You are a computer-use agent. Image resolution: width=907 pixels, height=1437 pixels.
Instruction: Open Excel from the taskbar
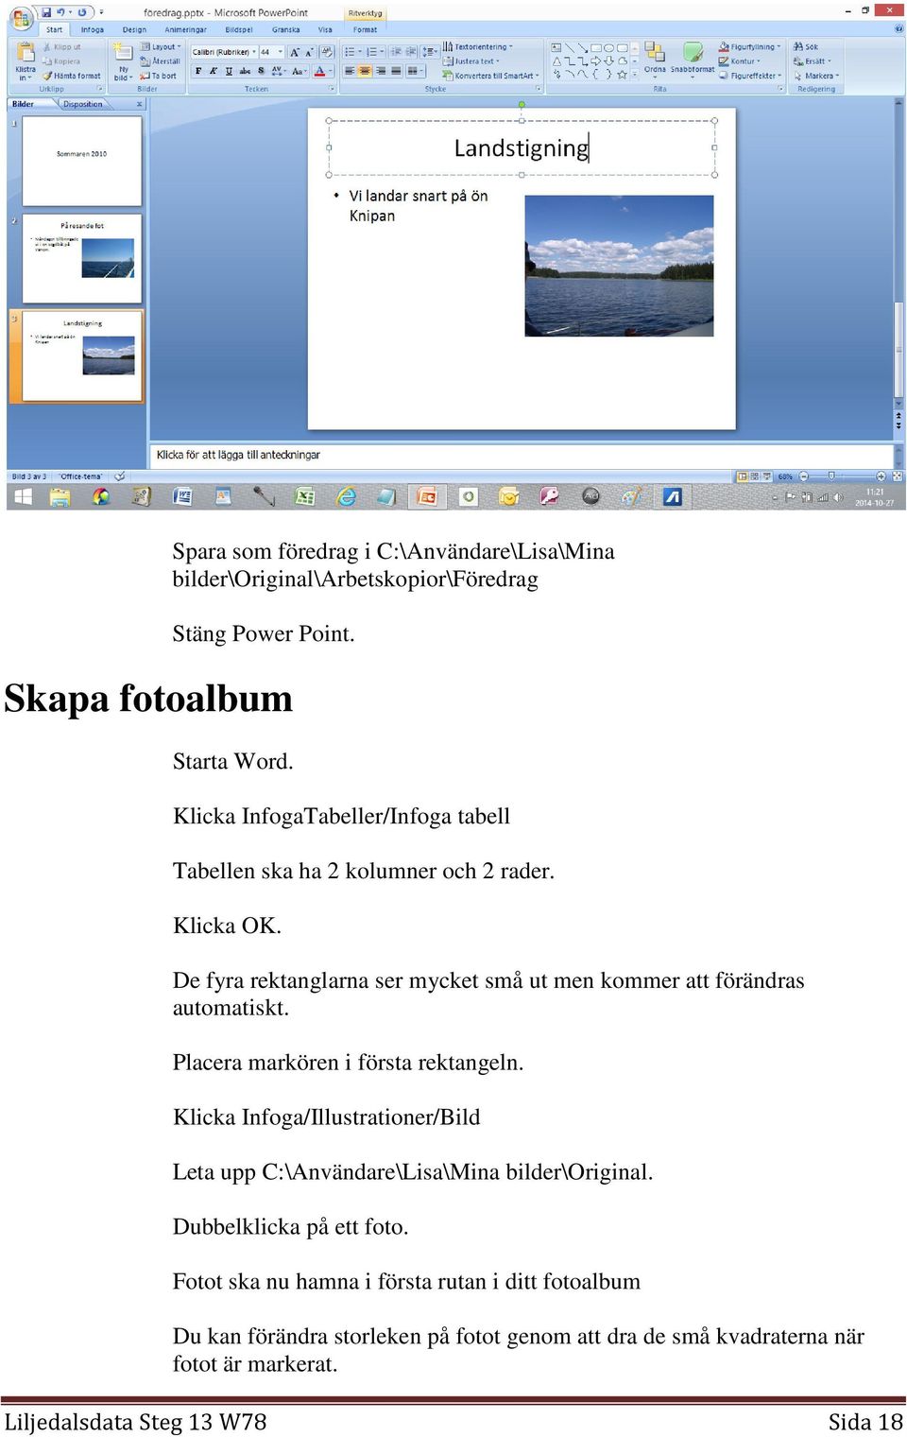click(304, 496)
